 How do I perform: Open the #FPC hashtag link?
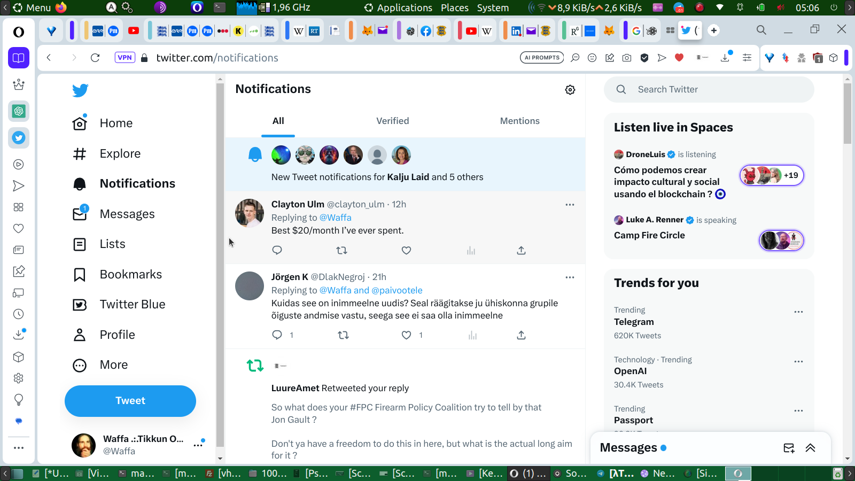point(361,407)
